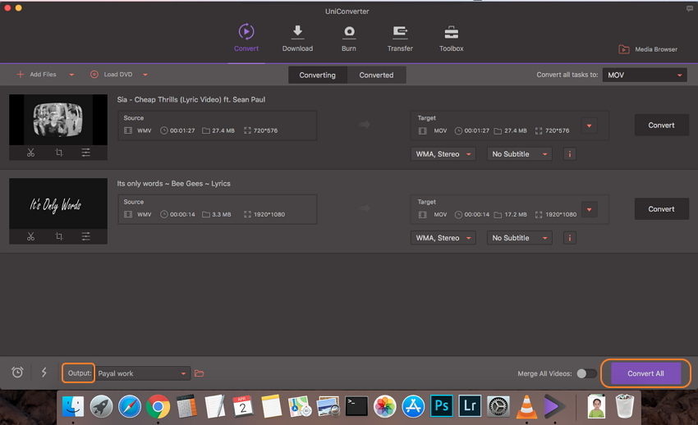The image size is (698, 425).
Task: Open Trash in the dock
Action: click(x=625, y=406)
